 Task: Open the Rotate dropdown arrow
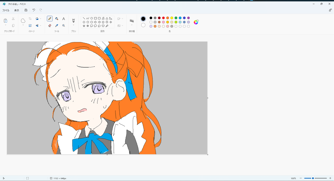[41, 19]
